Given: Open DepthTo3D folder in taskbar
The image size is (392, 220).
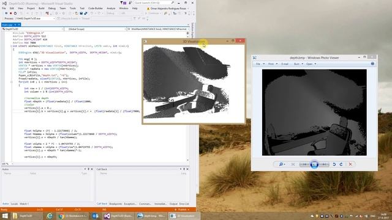Looking at the screenshot, I should (x=26, y=216).
